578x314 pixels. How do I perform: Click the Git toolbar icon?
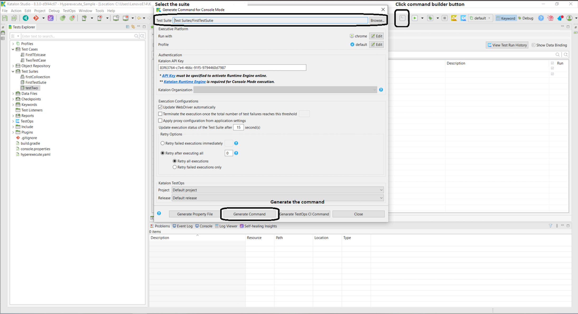click(36, 18)
